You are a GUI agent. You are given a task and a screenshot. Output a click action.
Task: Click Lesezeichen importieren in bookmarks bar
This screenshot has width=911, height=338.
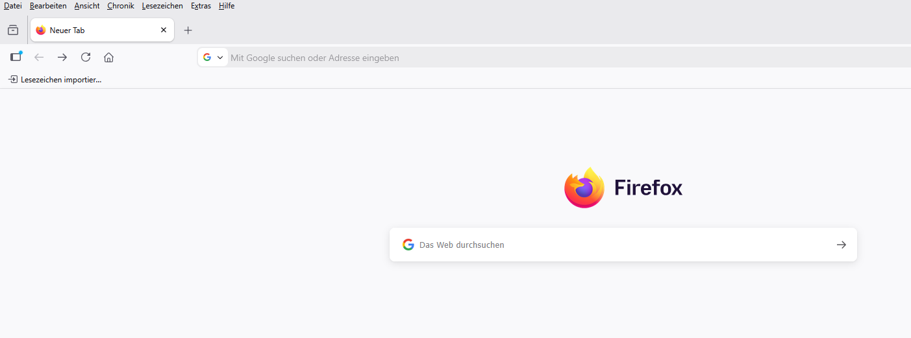(x=55, y=80)
